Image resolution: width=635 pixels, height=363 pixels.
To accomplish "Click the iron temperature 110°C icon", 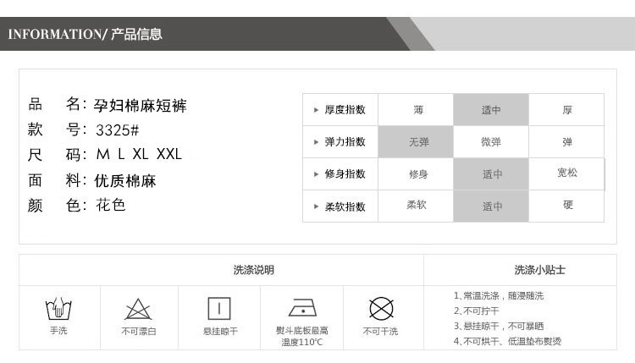I will click(x=301, y=307).
